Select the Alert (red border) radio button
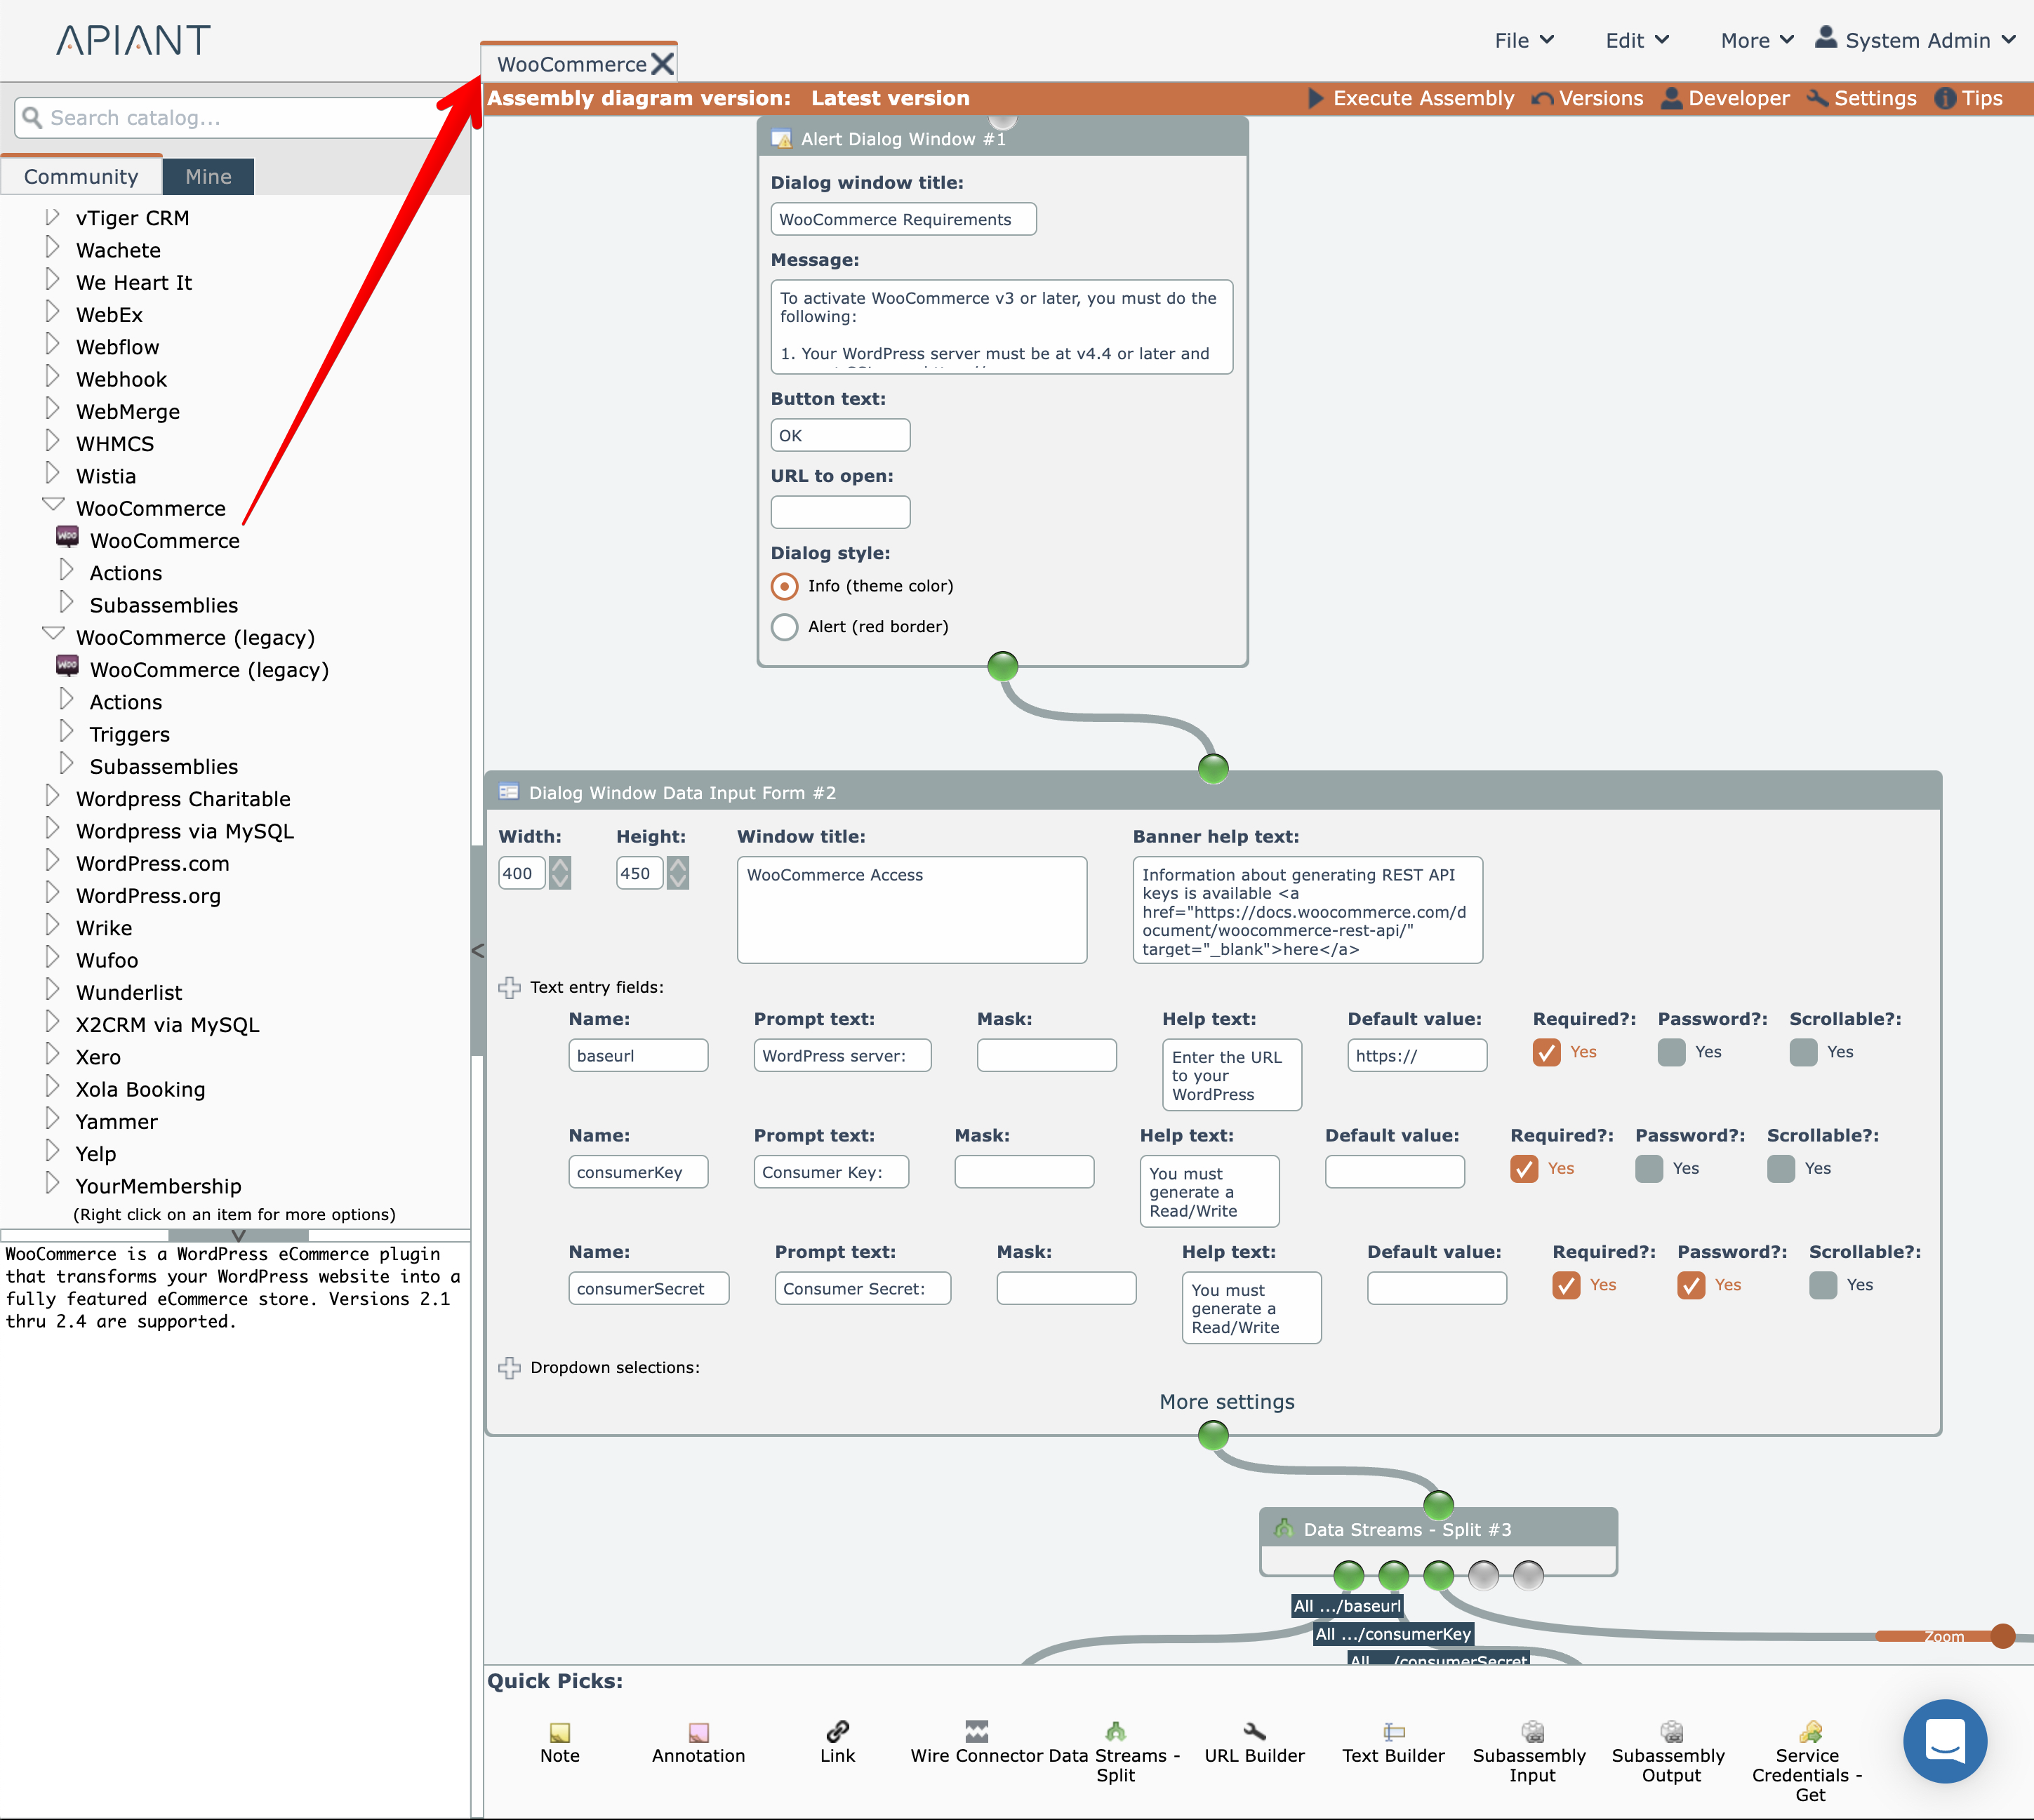The height and width of the screenshot is (1820, 2034). pyautogui.click(x=785, y=627)
